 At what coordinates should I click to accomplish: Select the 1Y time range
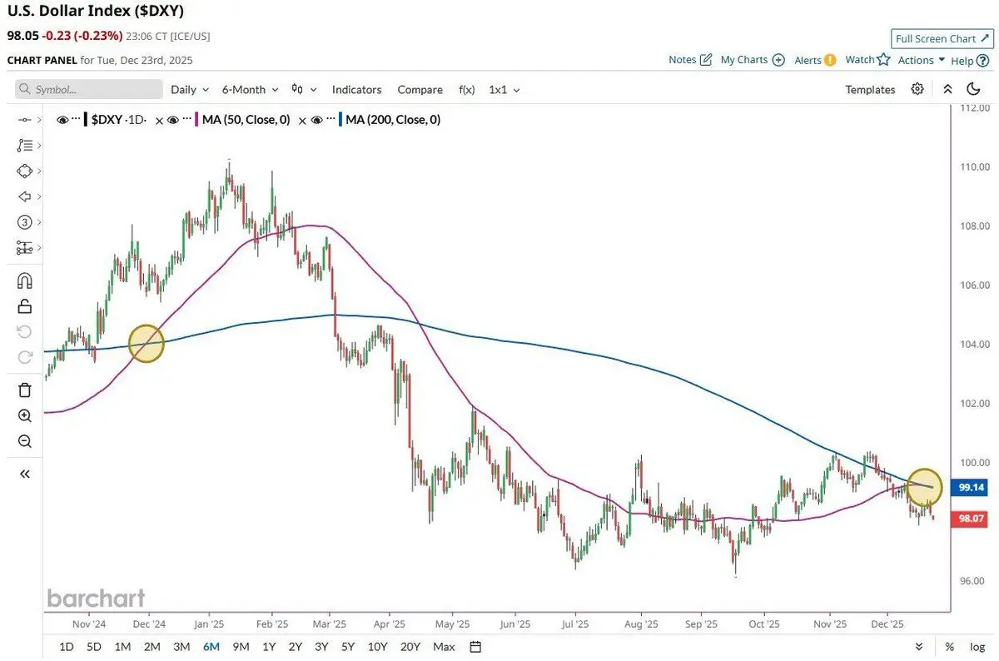pos(269,647)
